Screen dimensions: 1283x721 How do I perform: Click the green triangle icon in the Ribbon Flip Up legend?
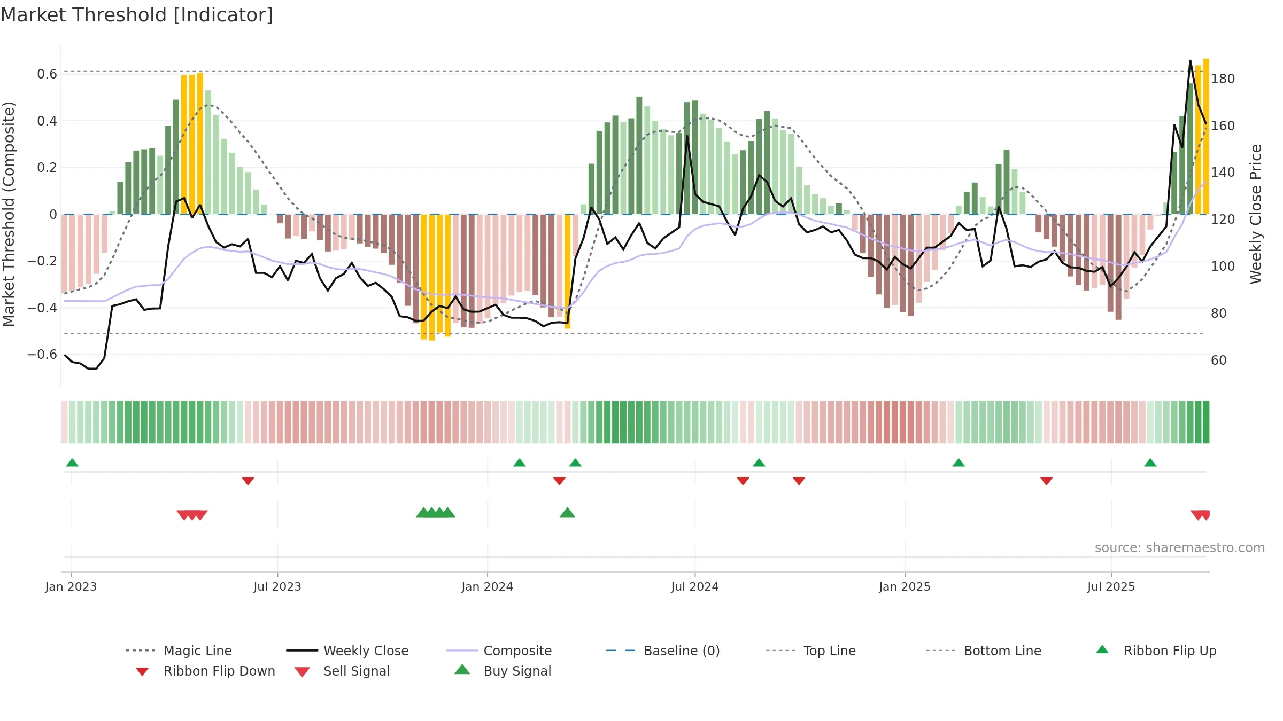1102,649
